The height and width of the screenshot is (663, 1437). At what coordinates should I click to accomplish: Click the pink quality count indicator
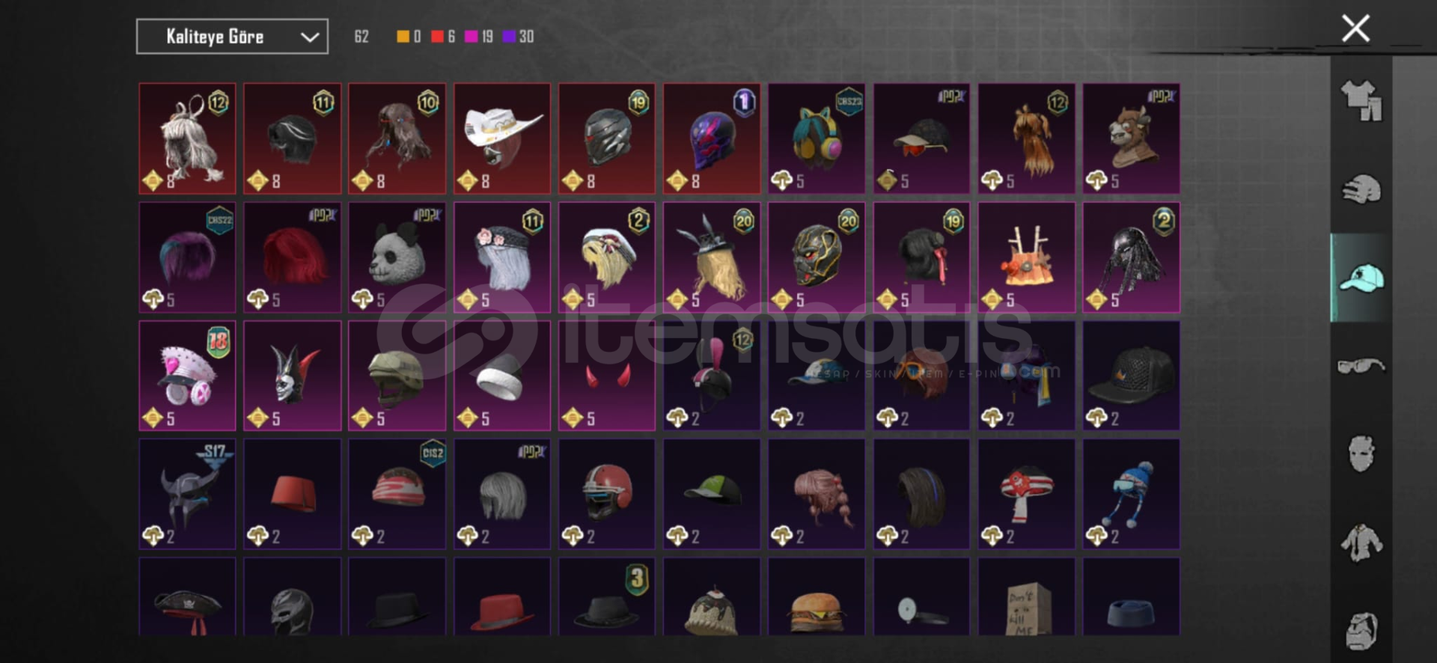479,37
